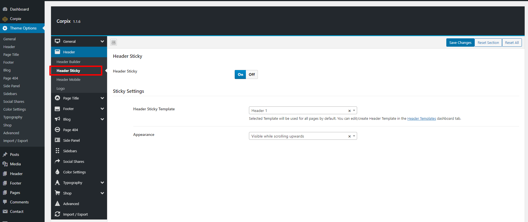The width and height of the screenshot is (528, 222).
Task: Open the Advanced warning triangle icon
Action: (x=57, y=203)
